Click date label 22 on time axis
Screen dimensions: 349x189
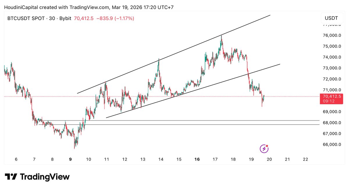(305, 159)
